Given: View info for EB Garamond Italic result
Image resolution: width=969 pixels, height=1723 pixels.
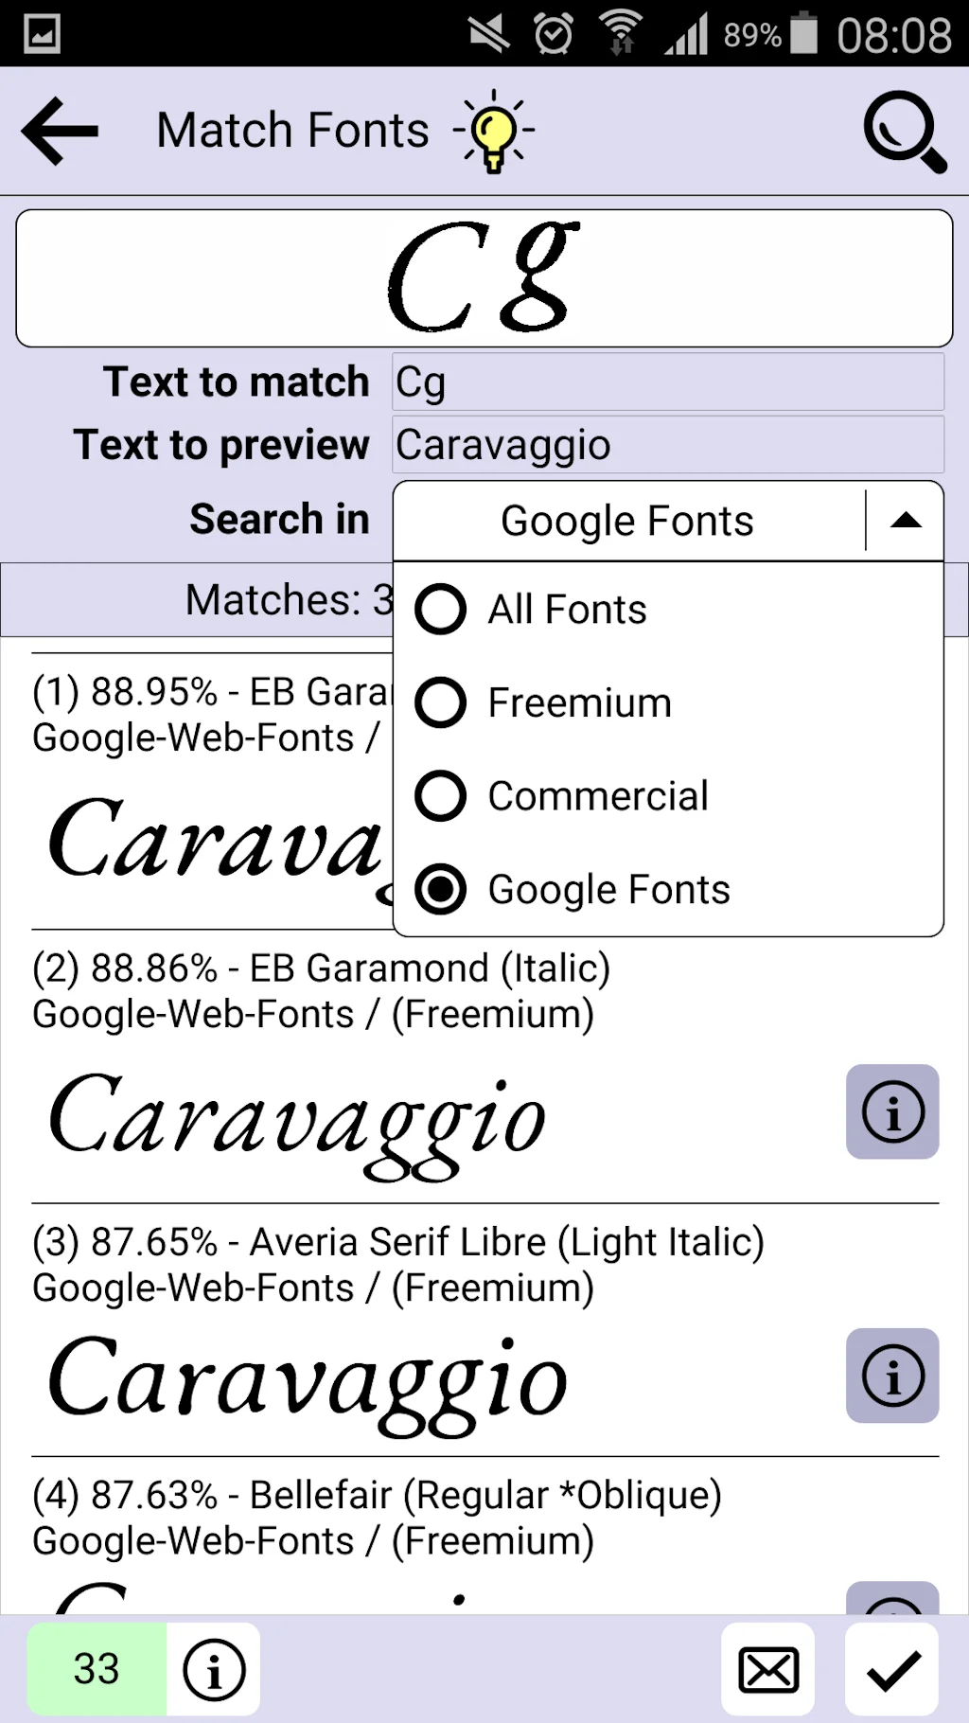Looking at the screenshot, I should click(890, 1112).
